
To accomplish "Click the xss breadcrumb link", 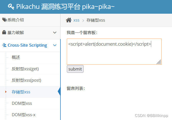I will (76, 20).
